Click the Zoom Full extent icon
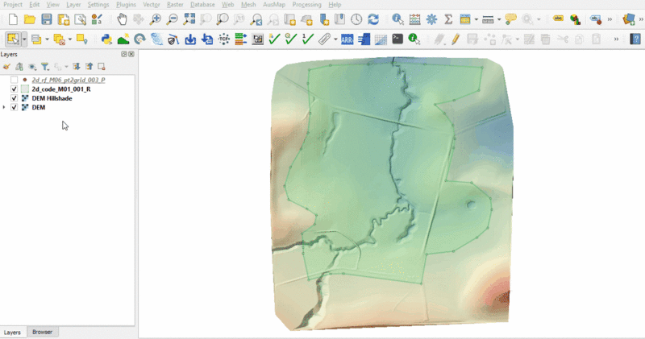The width and height of the screenshot is (645, 339). click(189, 19)
